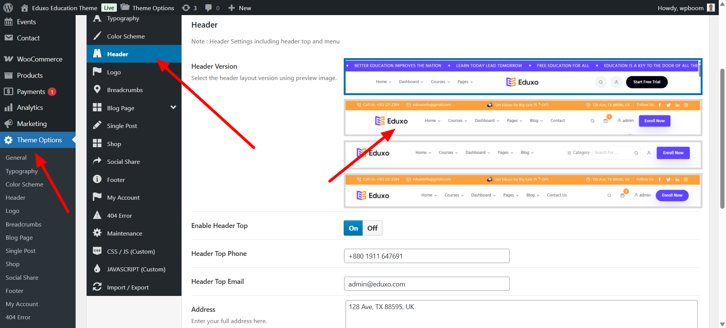Open Howdy, wpboom account menu

686,8
